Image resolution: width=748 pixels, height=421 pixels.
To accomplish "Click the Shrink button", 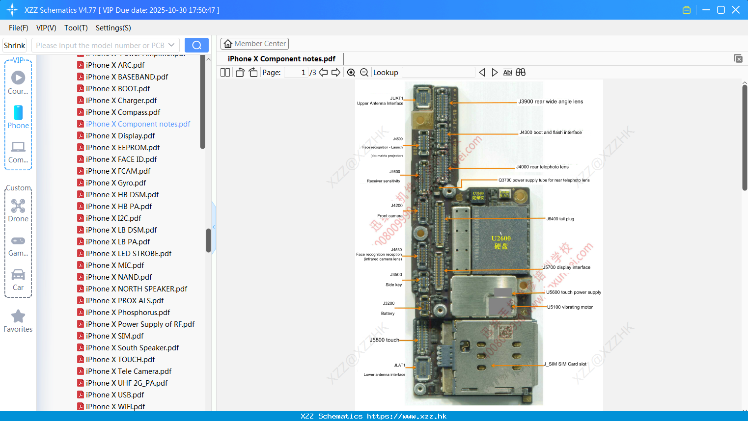I will [x=15, y=45].
